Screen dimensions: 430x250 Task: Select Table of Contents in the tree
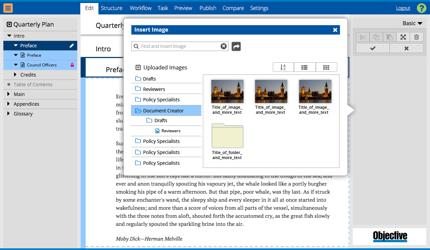coord(40,85)
